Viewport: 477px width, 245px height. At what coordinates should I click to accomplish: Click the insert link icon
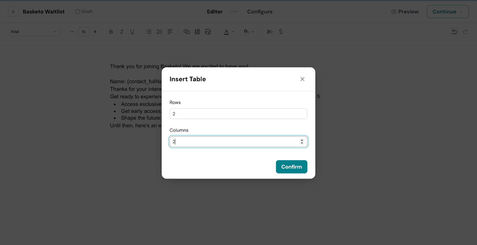(x=187, y=32)
